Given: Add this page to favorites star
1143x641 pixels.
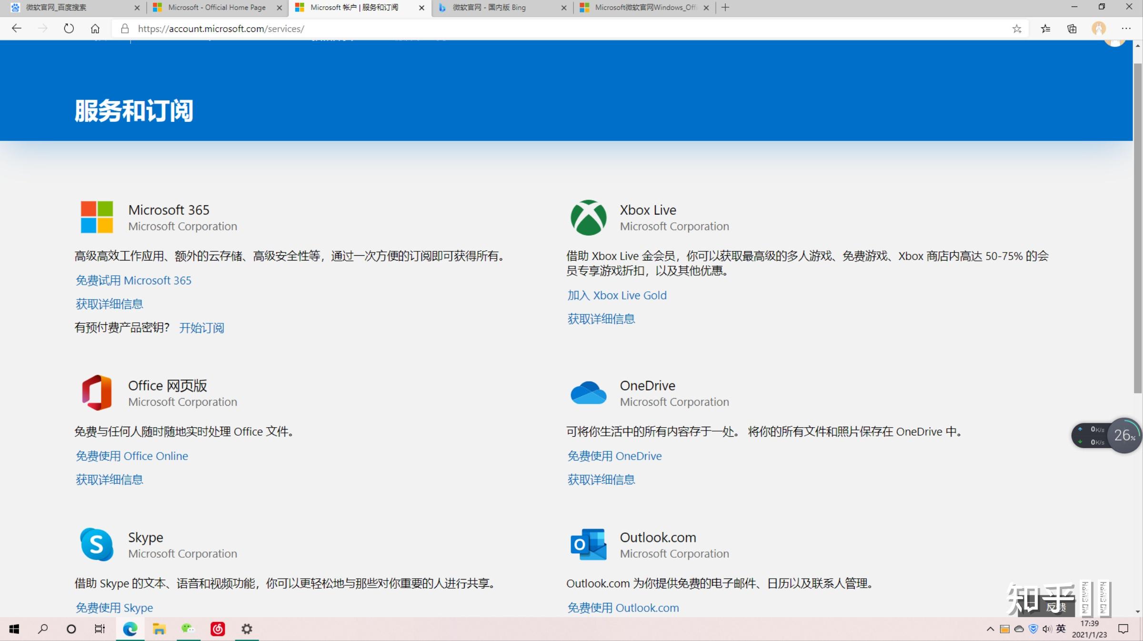Looking at the screenshot, I should pos(1017,29).
